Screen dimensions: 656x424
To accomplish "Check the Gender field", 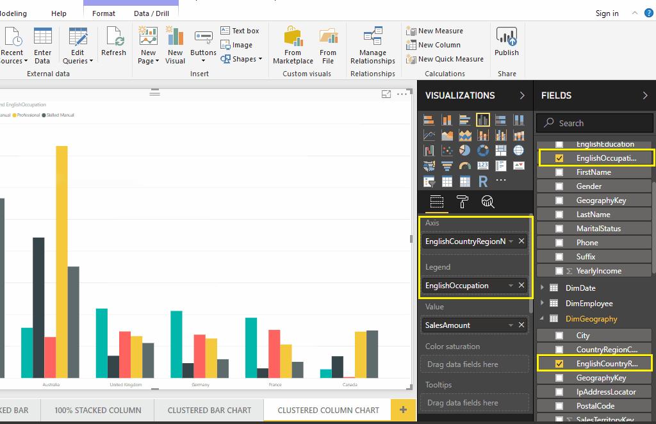I will point(559,186).
